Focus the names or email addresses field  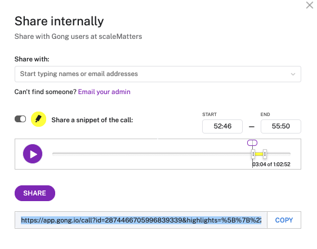[158, 74]
